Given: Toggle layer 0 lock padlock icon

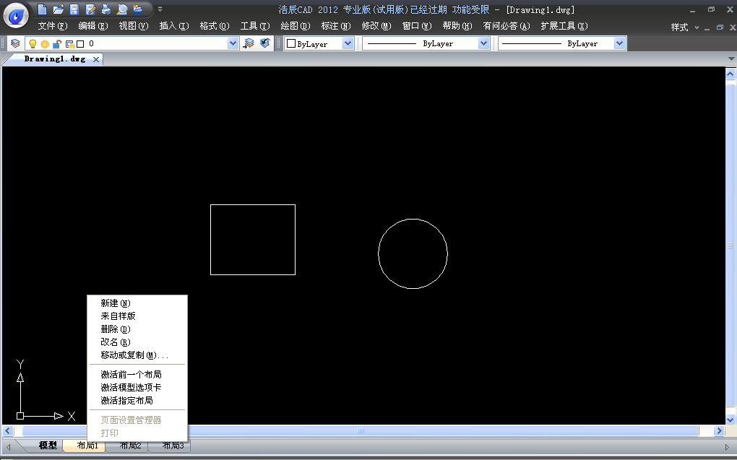Looking at the screenshot, I should click(56, 44).
